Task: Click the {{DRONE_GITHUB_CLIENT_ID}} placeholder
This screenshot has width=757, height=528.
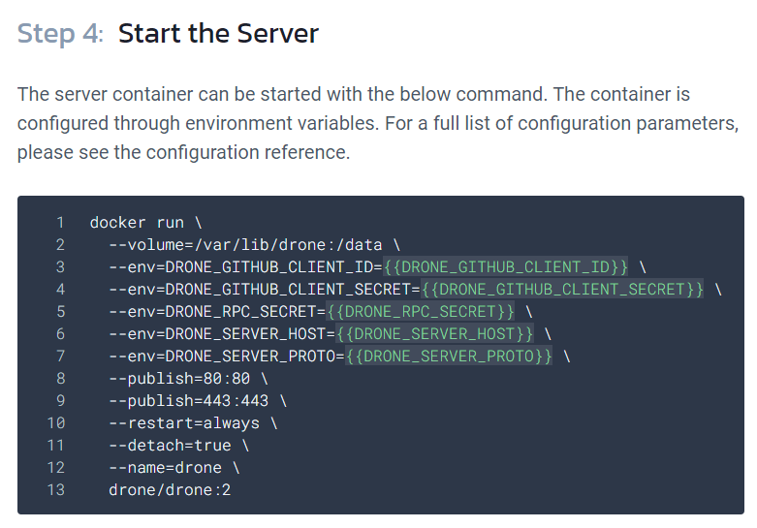Action: pos(507,267)
